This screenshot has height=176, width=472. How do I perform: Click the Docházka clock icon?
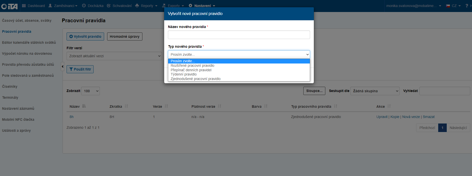[x=84, y=5]
